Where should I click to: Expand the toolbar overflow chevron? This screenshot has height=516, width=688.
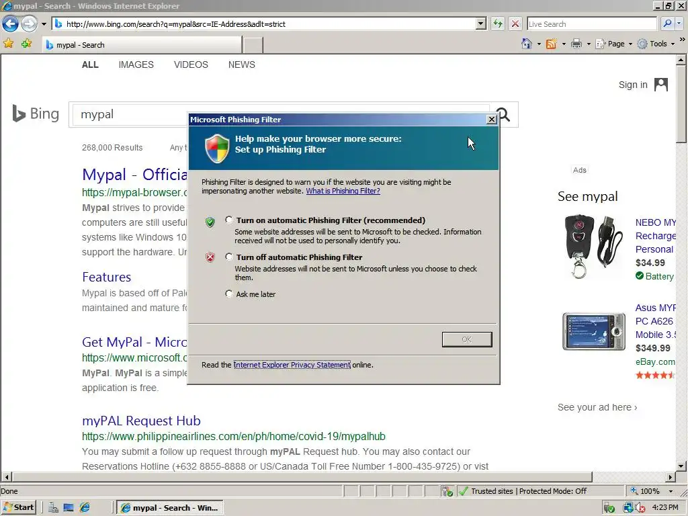[683, 40]
